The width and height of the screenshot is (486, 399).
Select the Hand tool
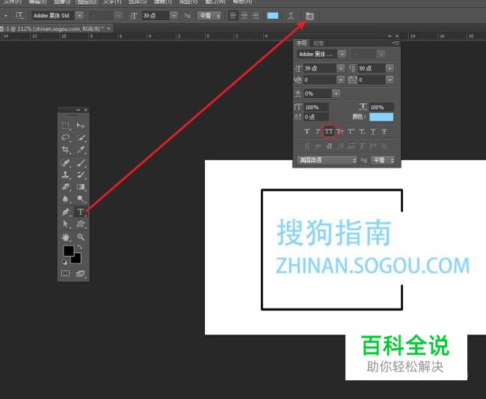click(x=65, y=237)
